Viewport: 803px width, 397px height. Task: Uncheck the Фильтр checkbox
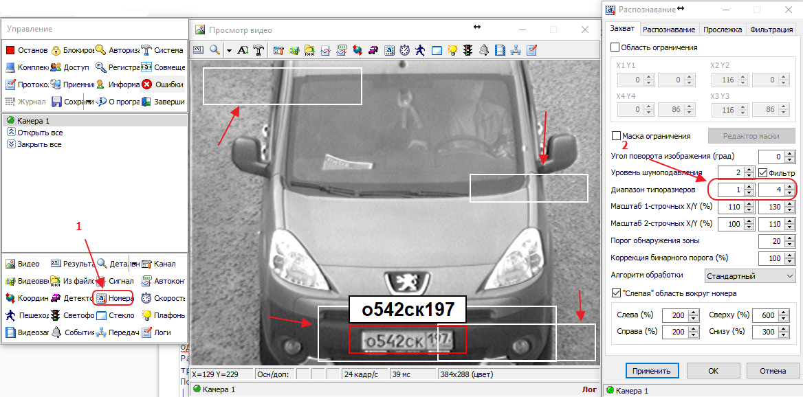click(x=762, y=172)
